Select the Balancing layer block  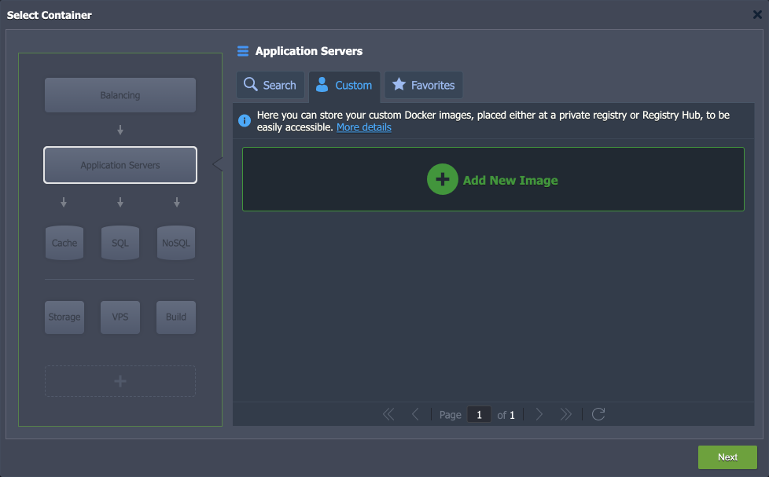coord(120,95)
